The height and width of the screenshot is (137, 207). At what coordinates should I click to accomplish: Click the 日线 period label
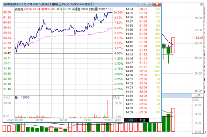198,95
